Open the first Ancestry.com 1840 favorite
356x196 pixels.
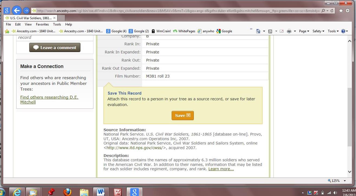(x=33, y=31)
